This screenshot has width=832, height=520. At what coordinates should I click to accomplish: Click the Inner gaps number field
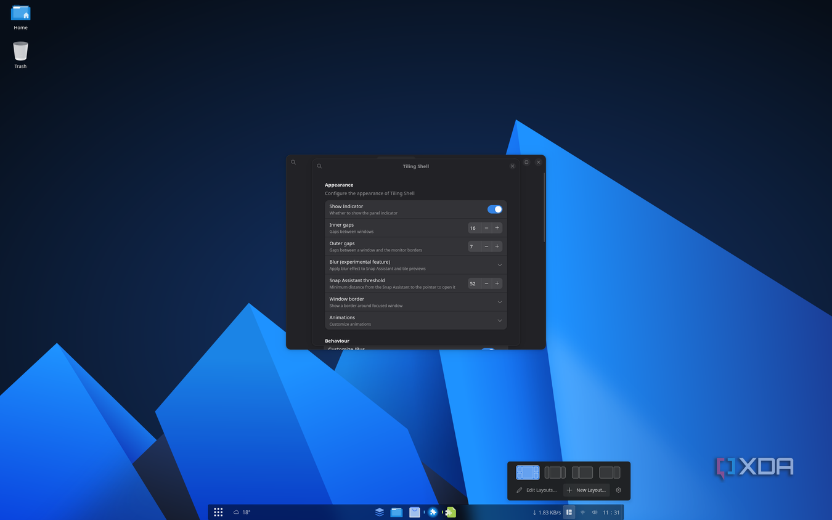coord(474,228)
